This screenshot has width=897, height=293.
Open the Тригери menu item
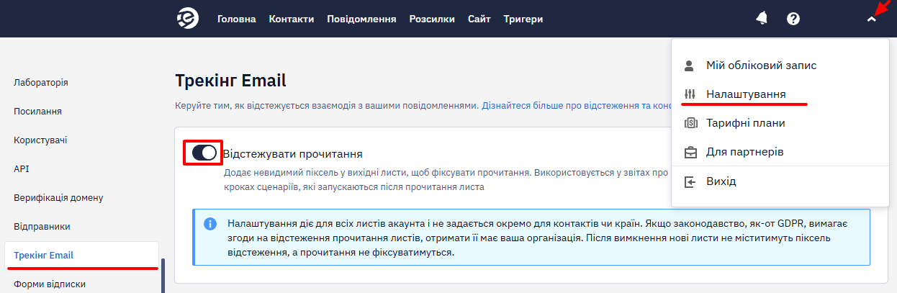523,19
